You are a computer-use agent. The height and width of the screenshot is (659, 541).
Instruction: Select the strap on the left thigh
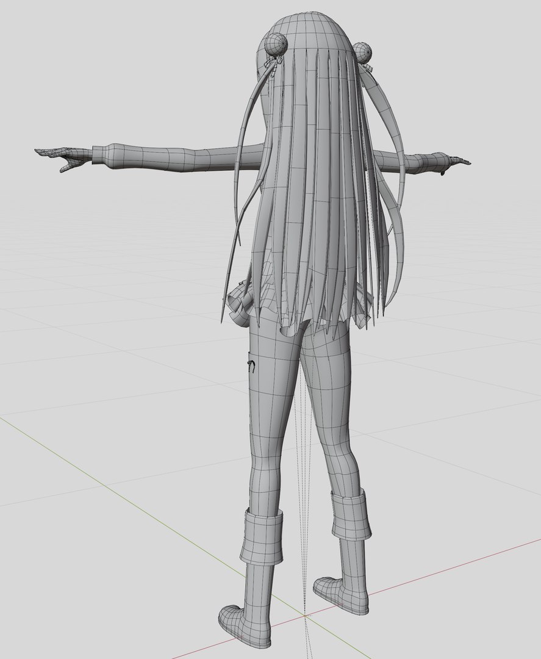pos(251,366)
